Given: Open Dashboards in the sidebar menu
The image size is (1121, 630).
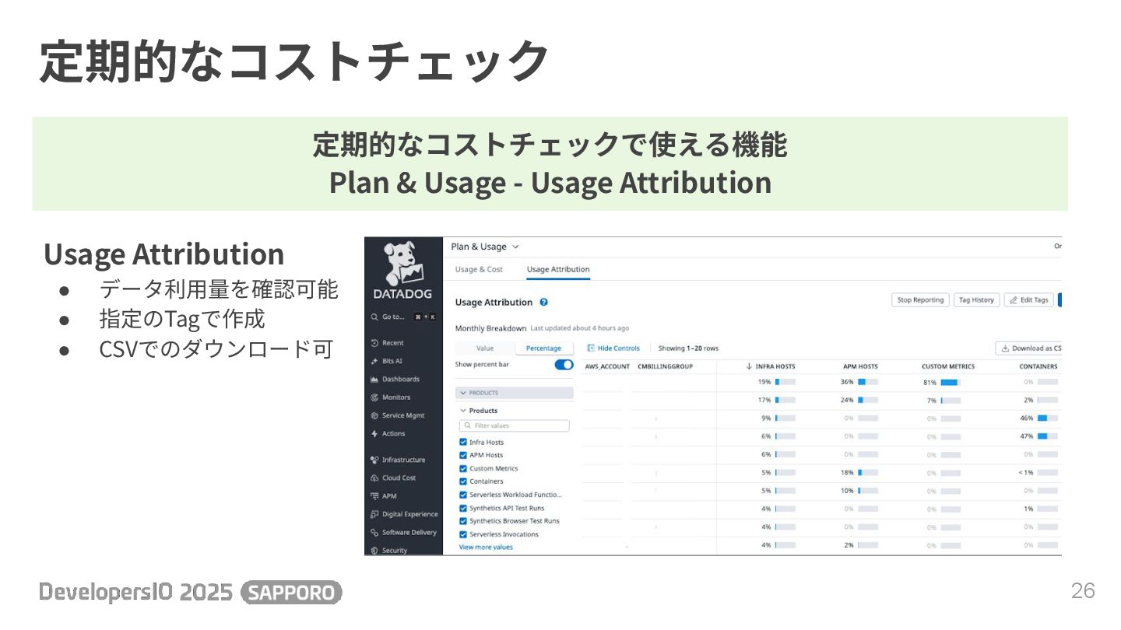Looking at the screenshot, I should click(401, 380).
